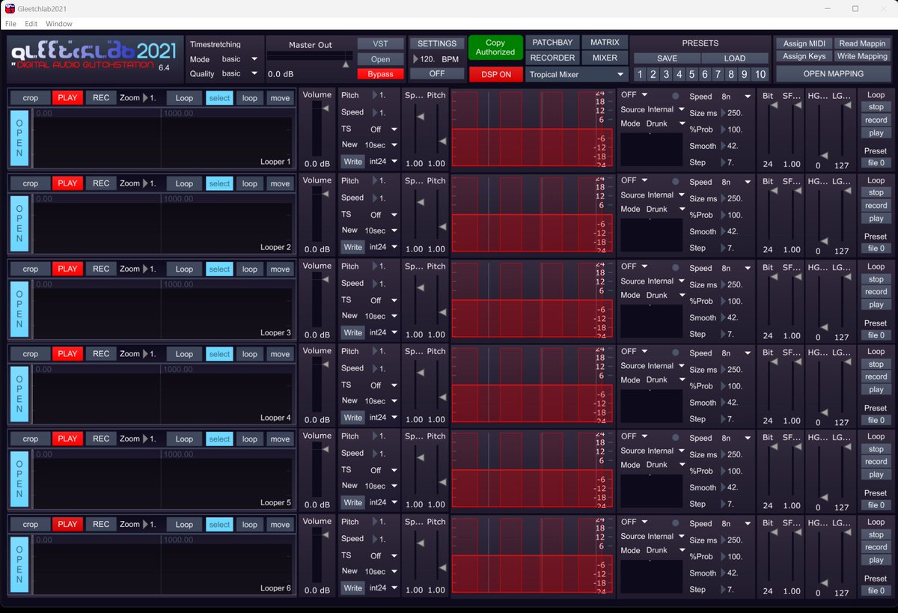Viewport: 898px width, 613px height.
Task: Open the Source Internal dropdown in Looper 4
Action: tap(666, 366)
